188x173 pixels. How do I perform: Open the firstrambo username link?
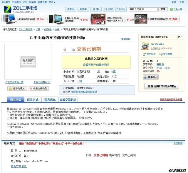157,44
